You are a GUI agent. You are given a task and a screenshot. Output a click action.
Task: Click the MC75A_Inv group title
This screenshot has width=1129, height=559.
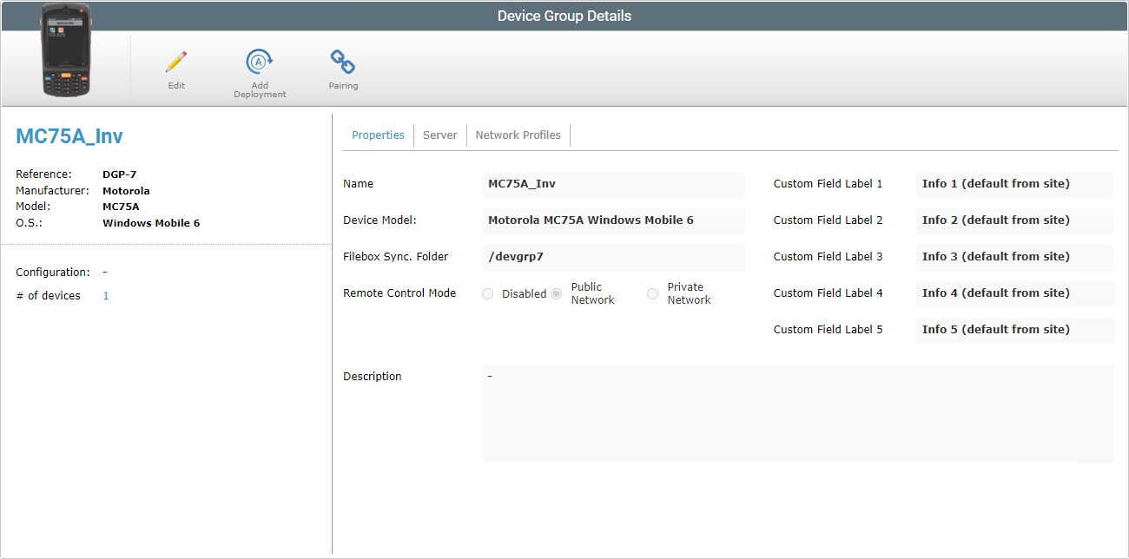pos(69,136)
